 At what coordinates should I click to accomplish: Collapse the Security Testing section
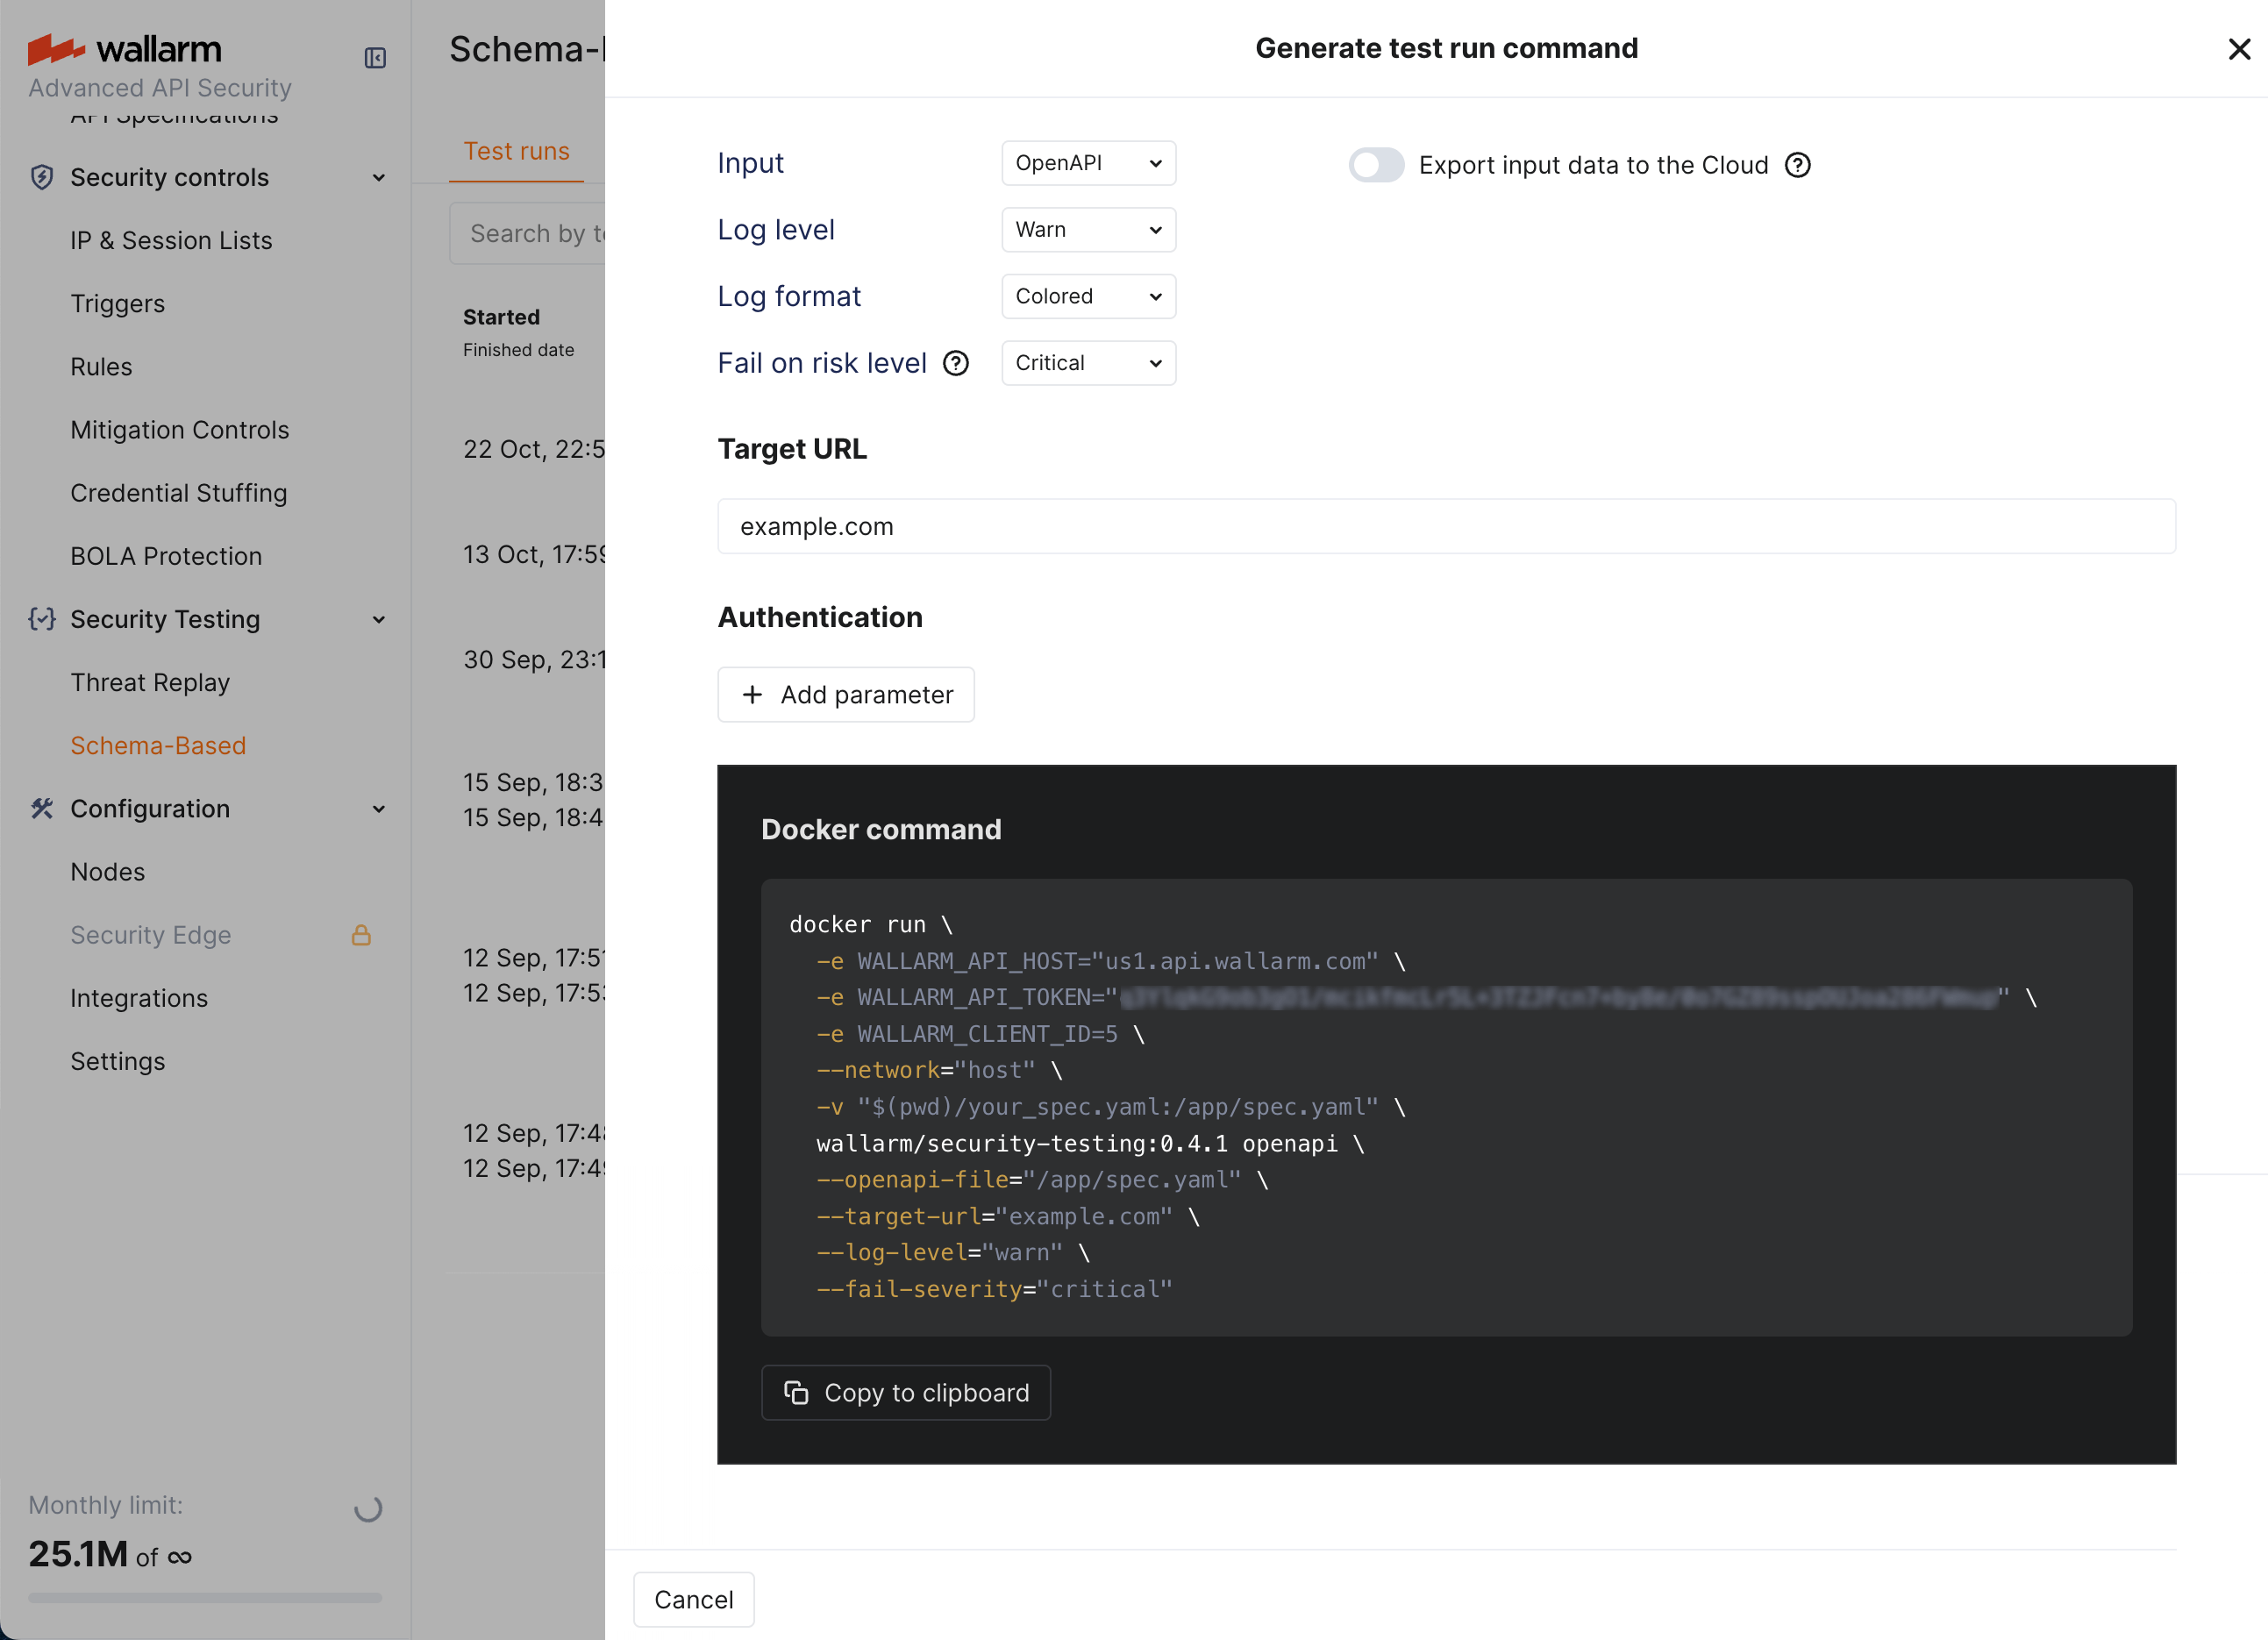click(x=379, y=619)
